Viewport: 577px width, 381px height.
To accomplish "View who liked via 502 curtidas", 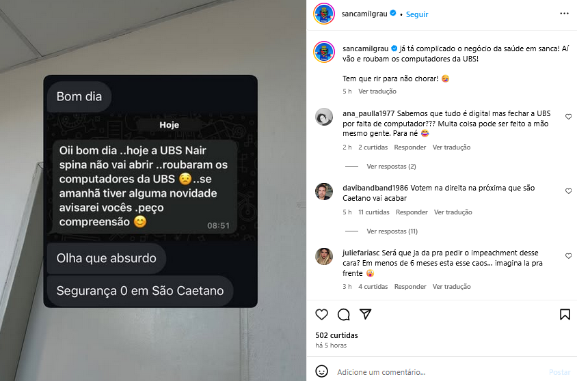I will click(x=336, y=335).
